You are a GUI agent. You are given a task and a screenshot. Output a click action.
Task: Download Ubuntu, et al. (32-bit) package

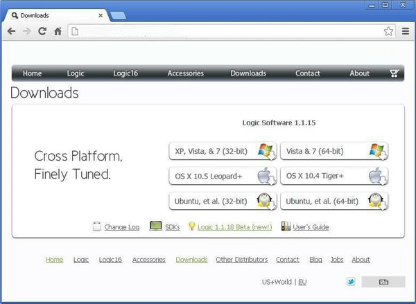click(x=223, y=201)
